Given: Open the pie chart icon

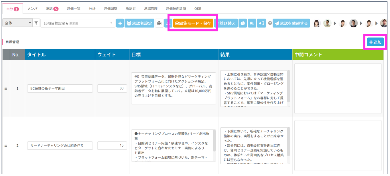Looking at the screenshot, I should point(243,23).
